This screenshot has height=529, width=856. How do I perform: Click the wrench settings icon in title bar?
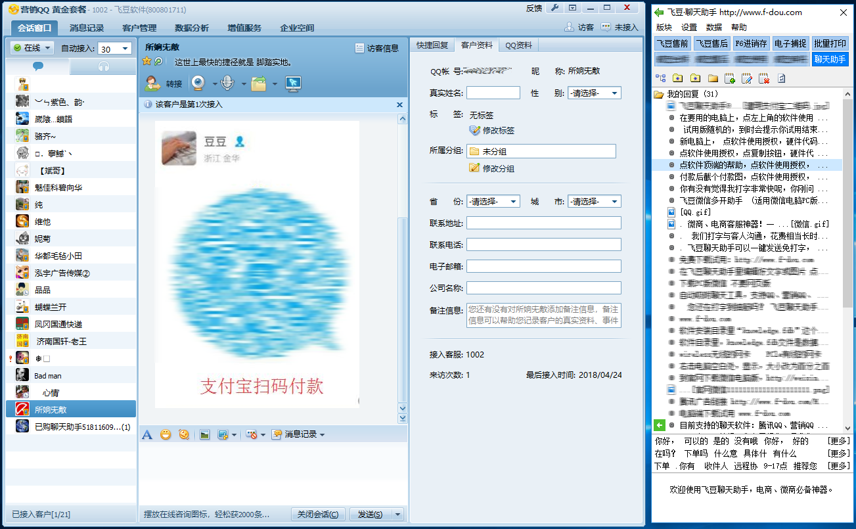pos(555,8)
